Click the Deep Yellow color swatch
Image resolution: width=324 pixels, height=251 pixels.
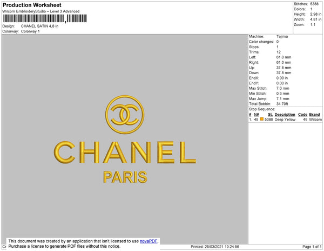pos(262,119)
